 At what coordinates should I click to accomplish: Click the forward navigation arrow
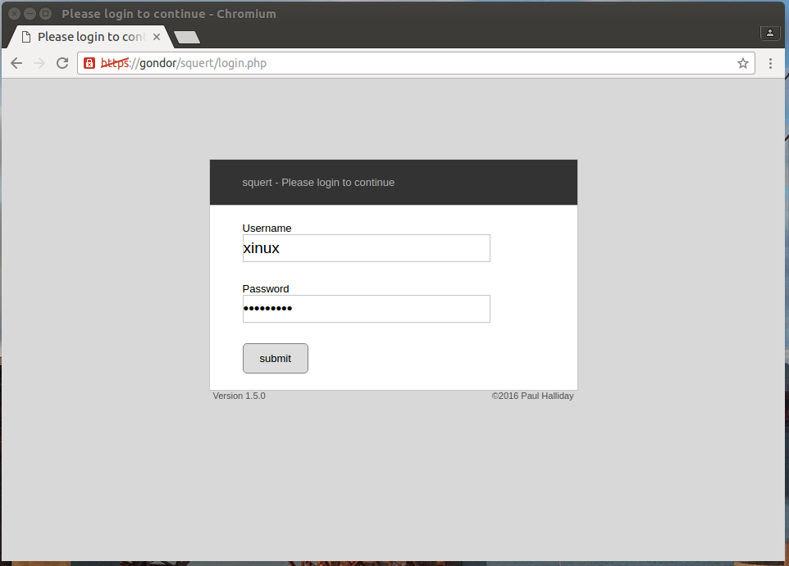39,63
